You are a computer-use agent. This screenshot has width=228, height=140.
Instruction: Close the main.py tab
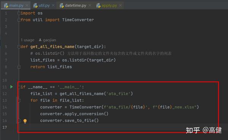click(27, 5)
